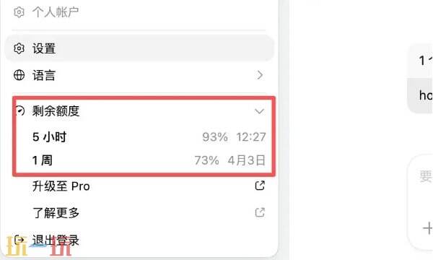Click the logout arrow icon beside 退出登录
433x260 pixels.
click(x=19, y=240)
